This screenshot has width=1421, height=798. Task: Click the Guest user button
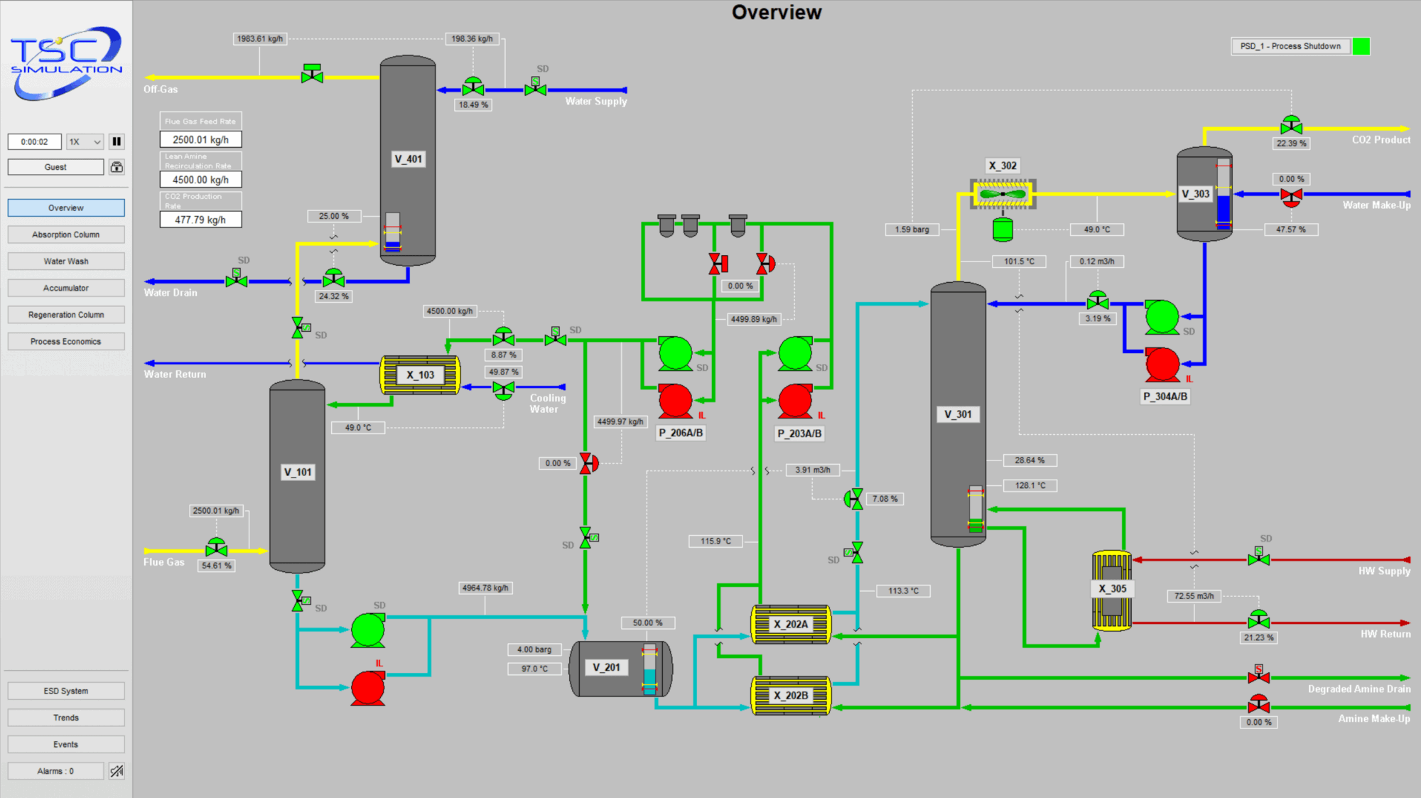pyautogui.click(x=55, y=167)
